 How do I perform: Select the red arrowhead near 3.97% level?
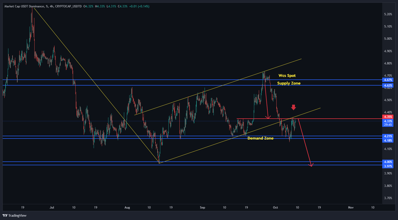pos(311,165)
